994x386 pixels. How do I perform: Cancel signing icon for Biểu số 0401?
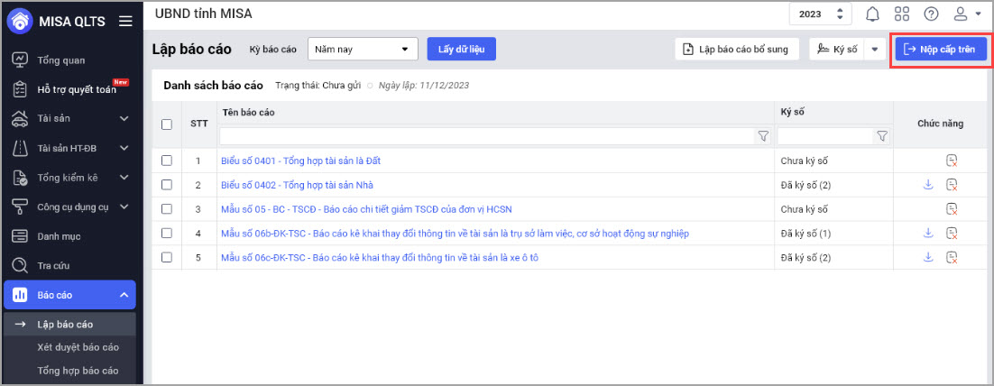tap(952, 161)
